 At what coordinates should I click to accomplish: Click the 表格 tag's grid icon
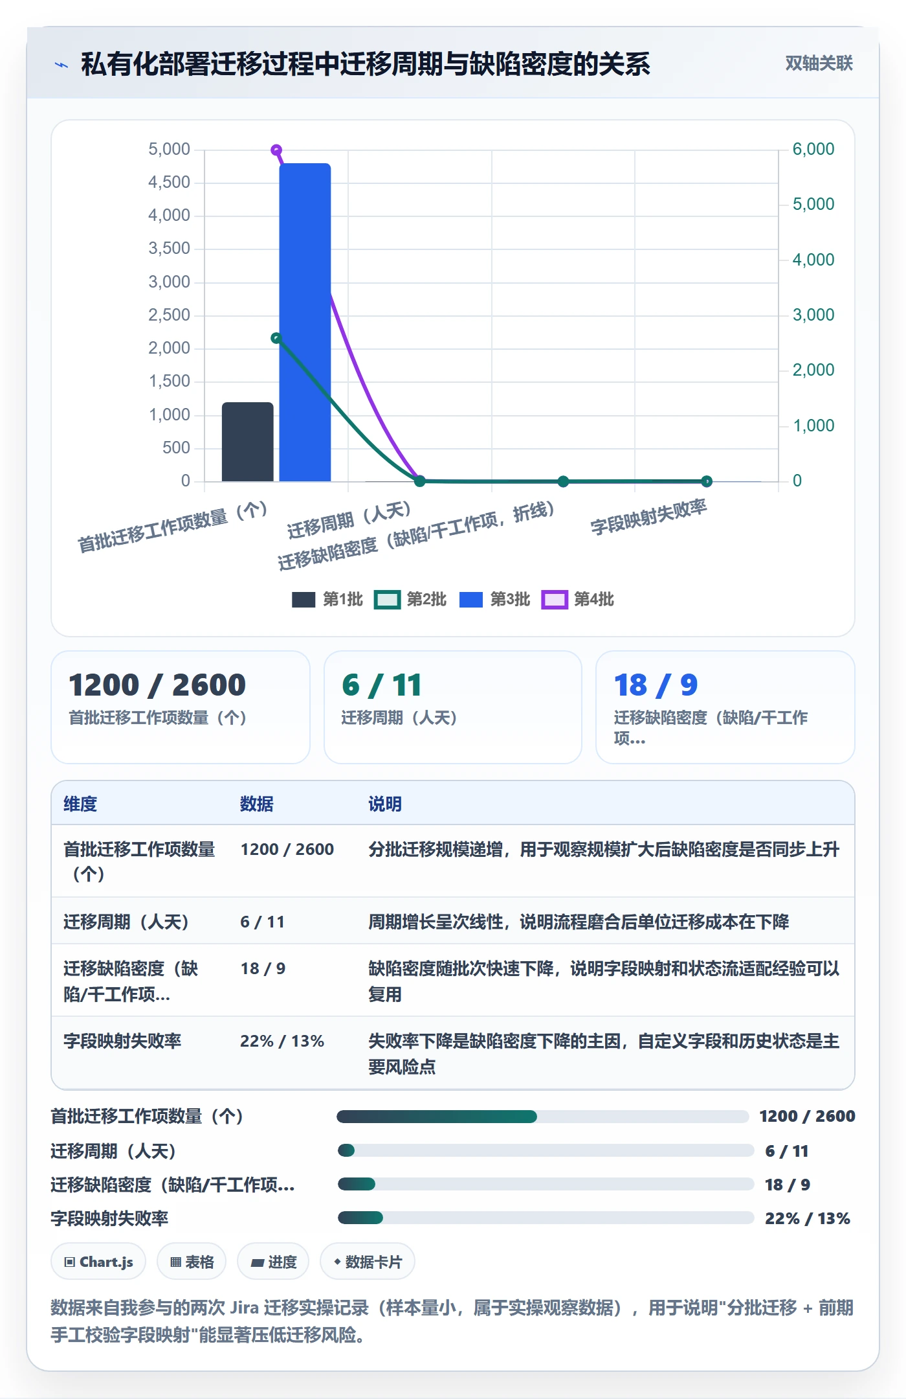pos(175,1262)
